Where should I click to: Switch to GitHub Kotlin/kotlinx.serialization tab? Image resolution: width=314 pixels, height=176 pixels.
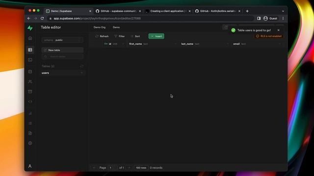[x=218, y=11]
